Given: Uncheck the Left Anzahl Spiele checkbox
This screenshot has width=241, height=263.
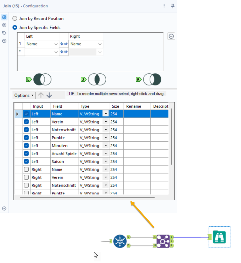Looking at the screenshot, I should [x=26, y=153].
